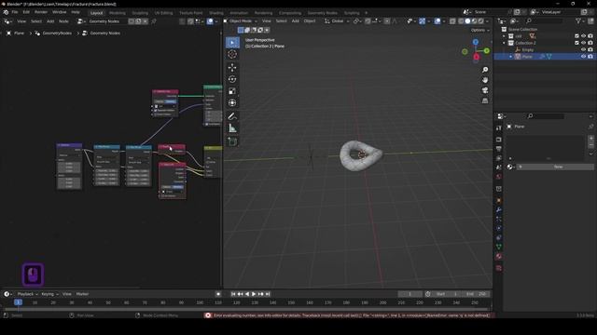The image size is (597, 335).
Task: Open the Tool properties tab
Action: (x=499, y=128)
